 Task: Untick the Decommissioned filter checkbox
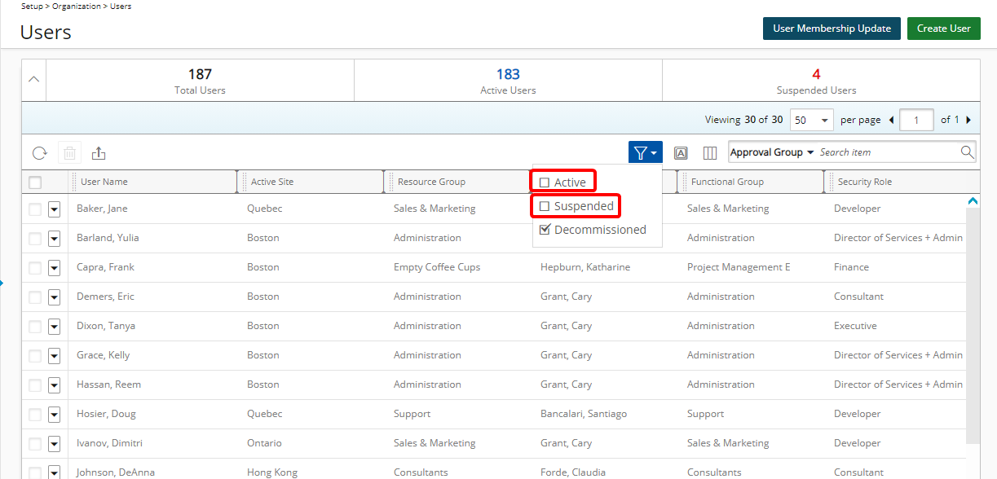point(545,230)
